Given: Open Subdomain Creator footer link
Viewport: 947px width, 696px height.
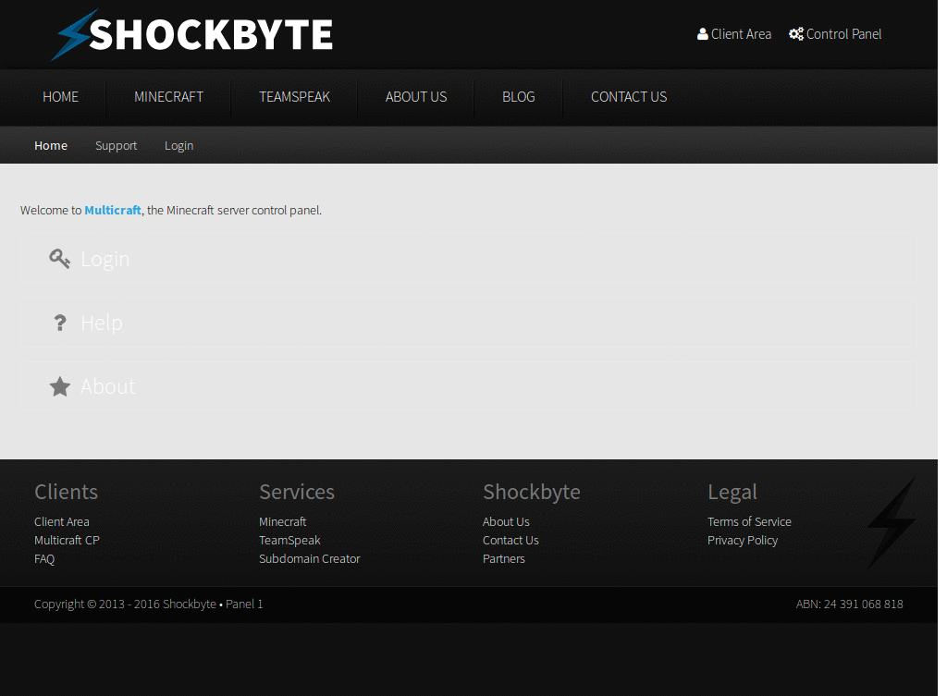Looking at the screenshot, I should (310, 559).
